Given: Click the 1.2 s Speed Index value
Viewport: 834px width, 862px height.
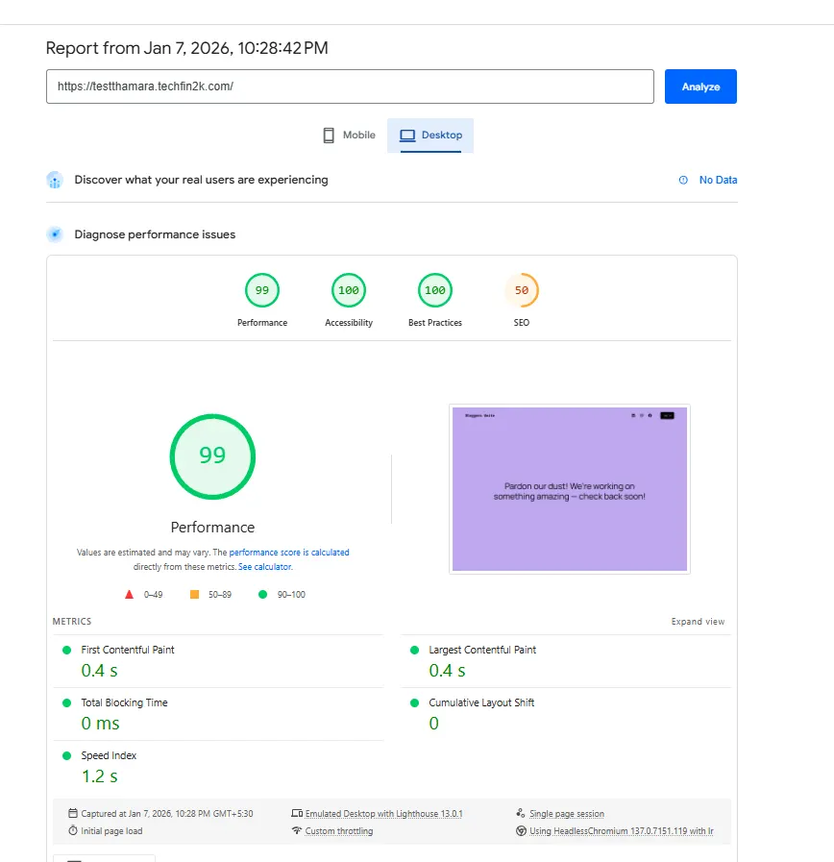Looking at the screenshot, I should (x=100, y=776).
